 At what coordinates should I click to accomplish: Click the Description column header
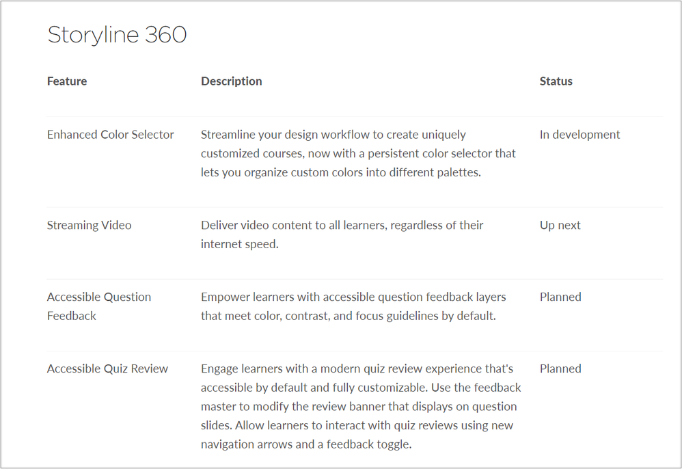pyautogui.click(x=231, y=81)
